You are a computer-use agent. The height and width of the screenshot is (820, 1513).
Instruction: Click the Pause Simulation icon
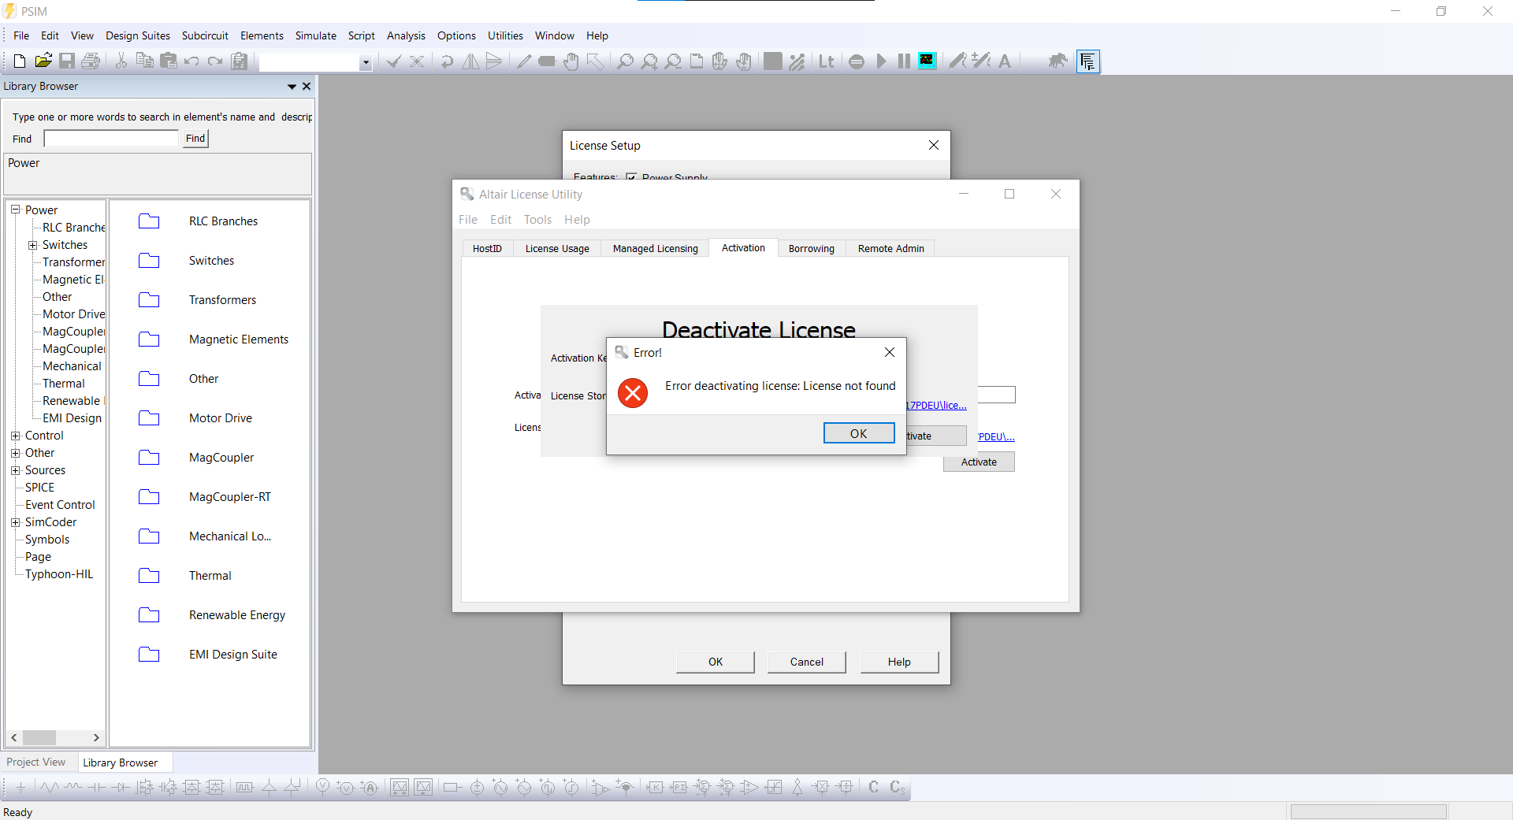point(903,61)
